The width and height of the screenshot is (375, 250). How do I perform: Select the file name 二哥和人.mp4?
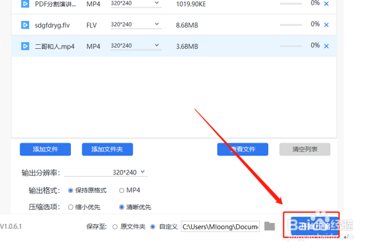coord(54,46)
